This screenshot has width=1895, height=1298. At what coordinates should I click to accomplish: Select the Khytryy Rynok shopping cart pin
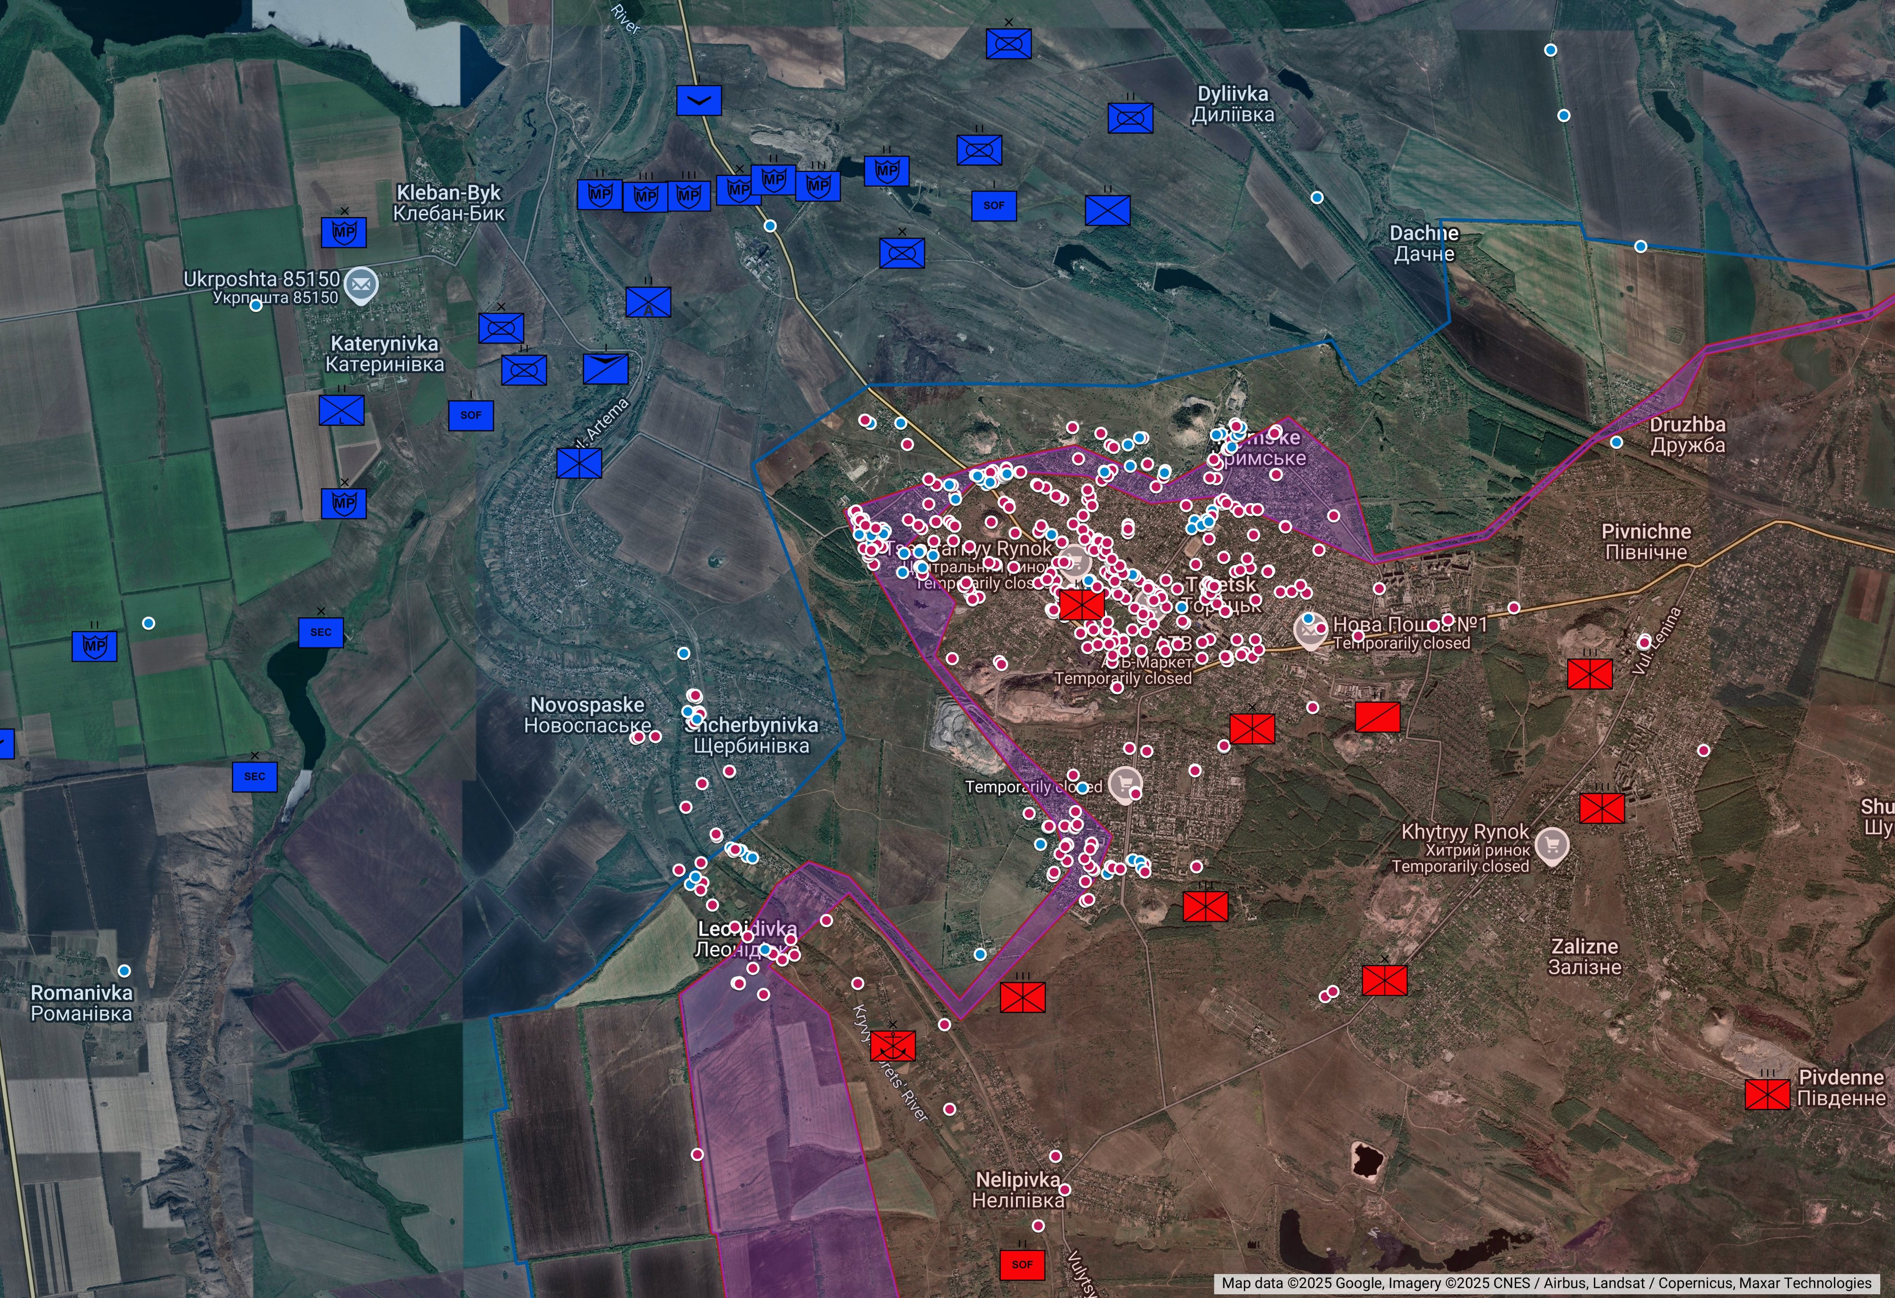coord(1552,845)
